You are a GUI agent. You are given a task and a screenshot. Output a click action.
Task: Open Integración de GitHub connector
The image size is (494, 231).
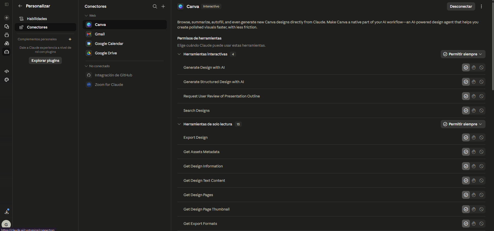[x=125, y=75]
